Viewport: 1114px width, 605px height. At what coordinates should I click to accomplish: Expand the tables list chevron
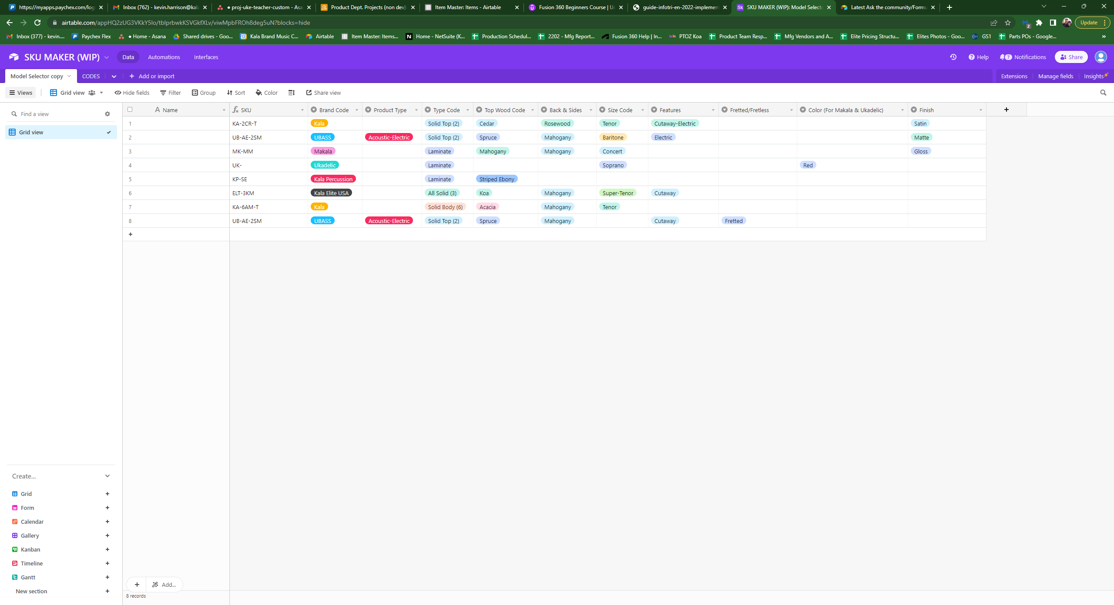click(114, 76)
